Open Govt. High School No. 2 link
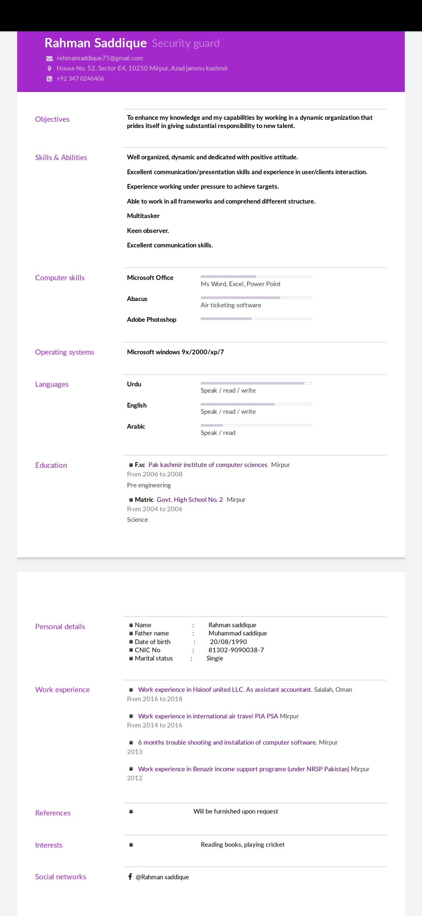The height and width of the screenshot is (916, 422). [190, 499]
